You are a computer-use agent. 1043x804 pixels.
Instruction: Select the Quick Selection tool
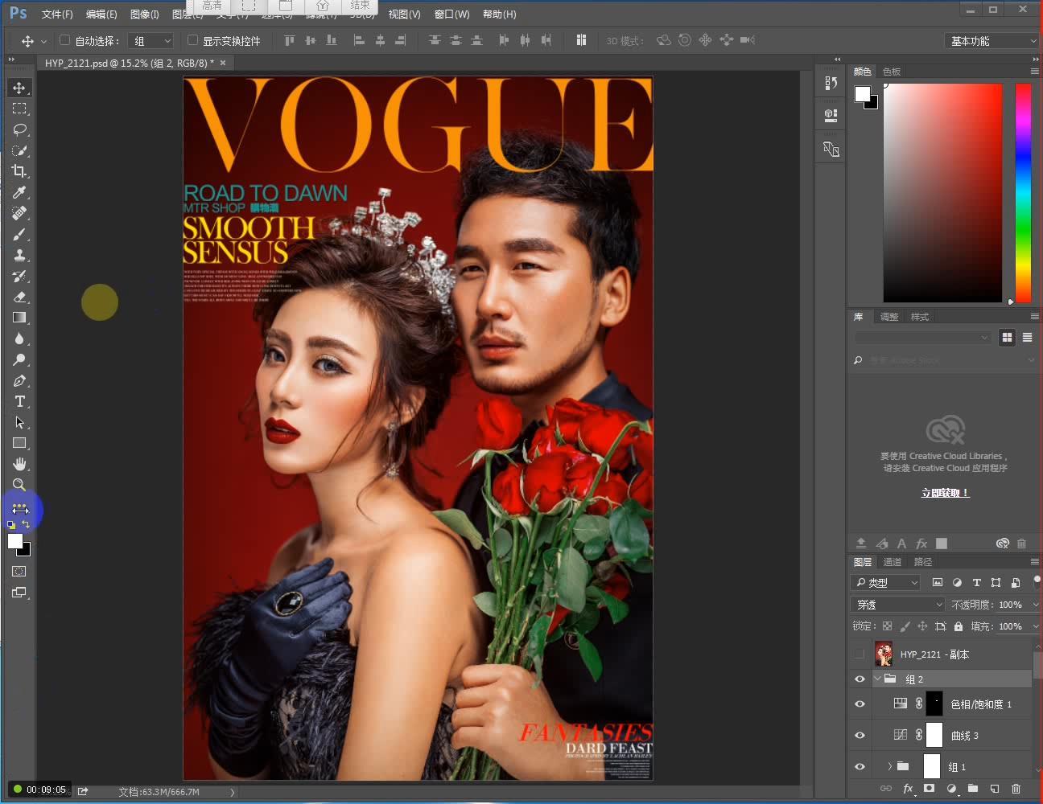(19, 150)
